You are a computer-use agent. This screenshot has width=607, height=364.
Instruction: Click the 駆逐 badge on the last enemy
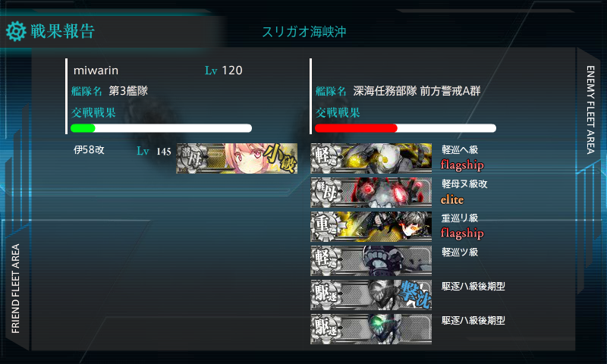[326, 329]
